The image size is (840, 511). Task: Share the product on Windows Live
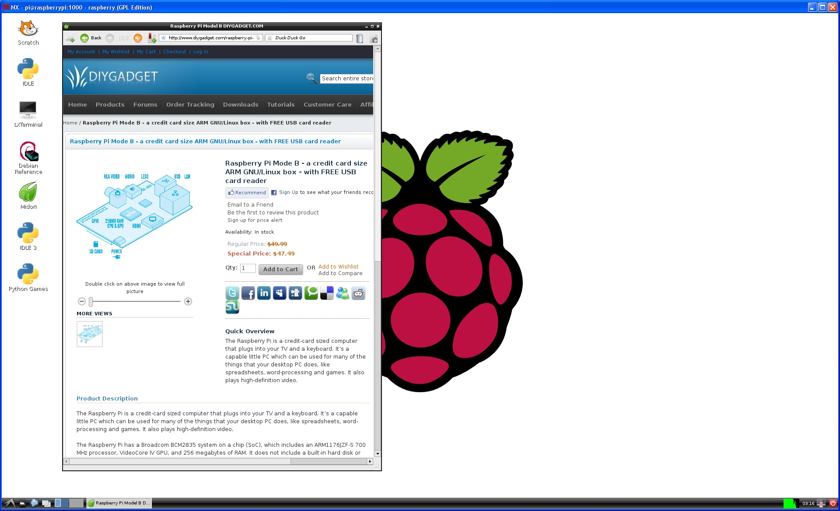[343, 293]
